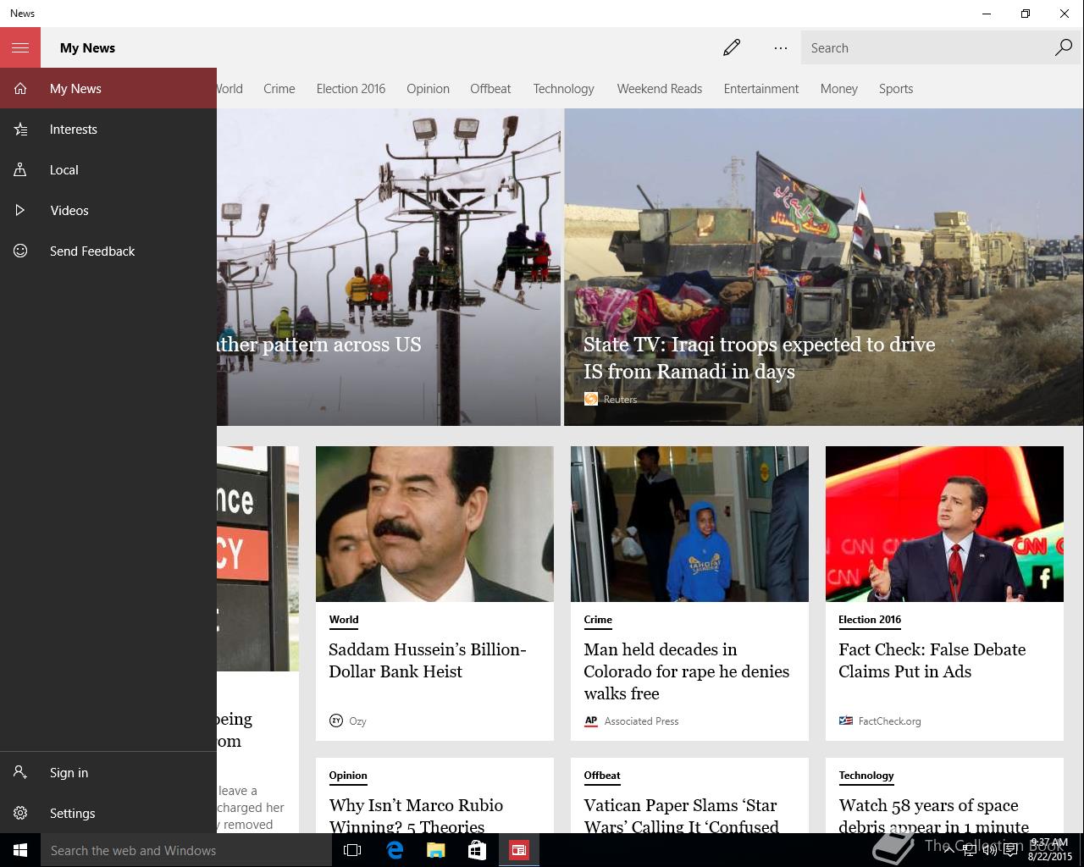Click the News app taskbar icon
The image size is (1084, 867).
click(x=518, y=850)
